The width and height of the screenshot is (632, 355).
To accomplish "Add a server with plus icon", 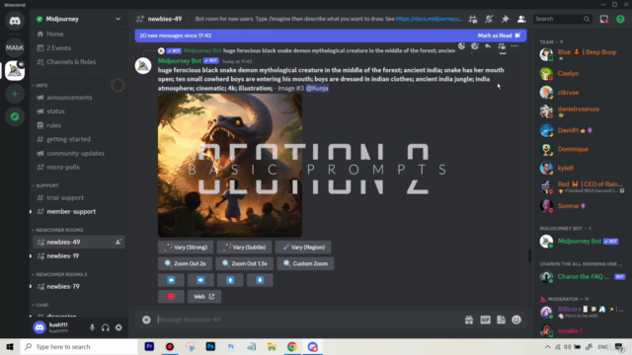I will [15, 94].
